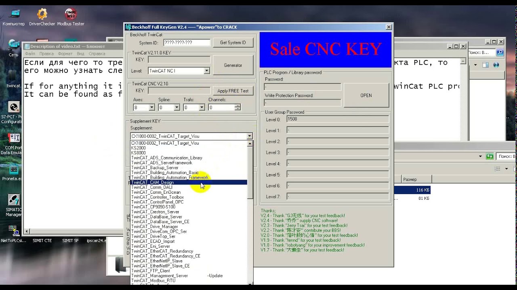Click the view mode icon in lower Explorer

tap(498, 169)
